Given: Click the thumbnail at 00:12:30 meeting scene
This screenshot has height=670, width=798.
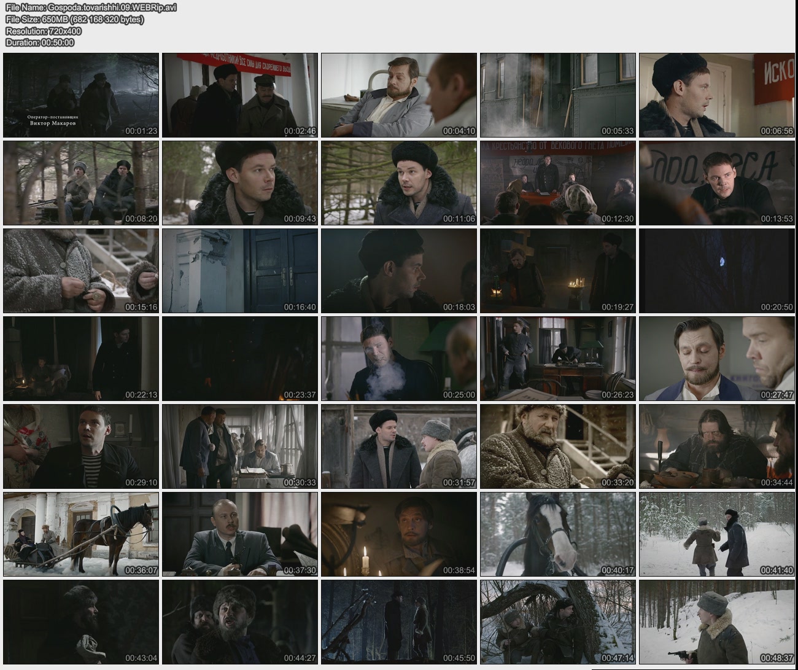Looking at the screenshot, I should (558, 183).
